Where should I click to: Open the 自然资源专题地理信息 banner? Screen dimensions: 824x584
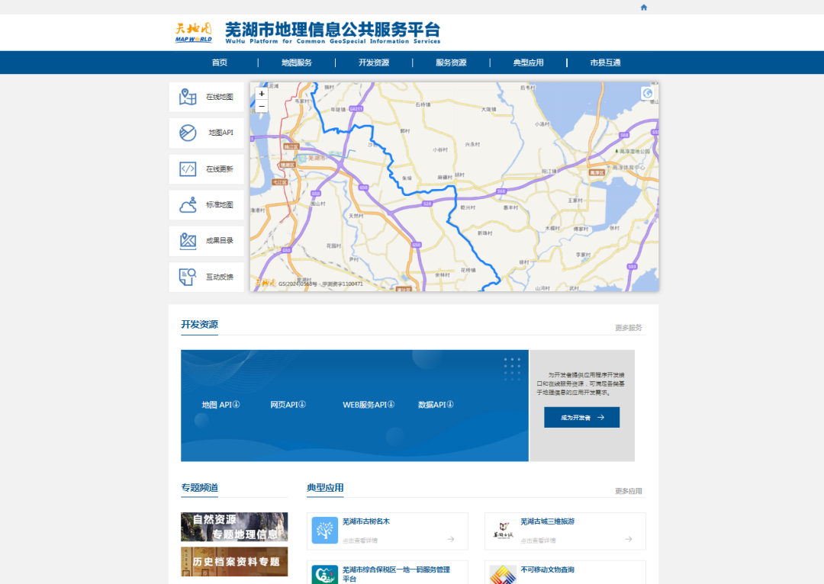point(234,527)
